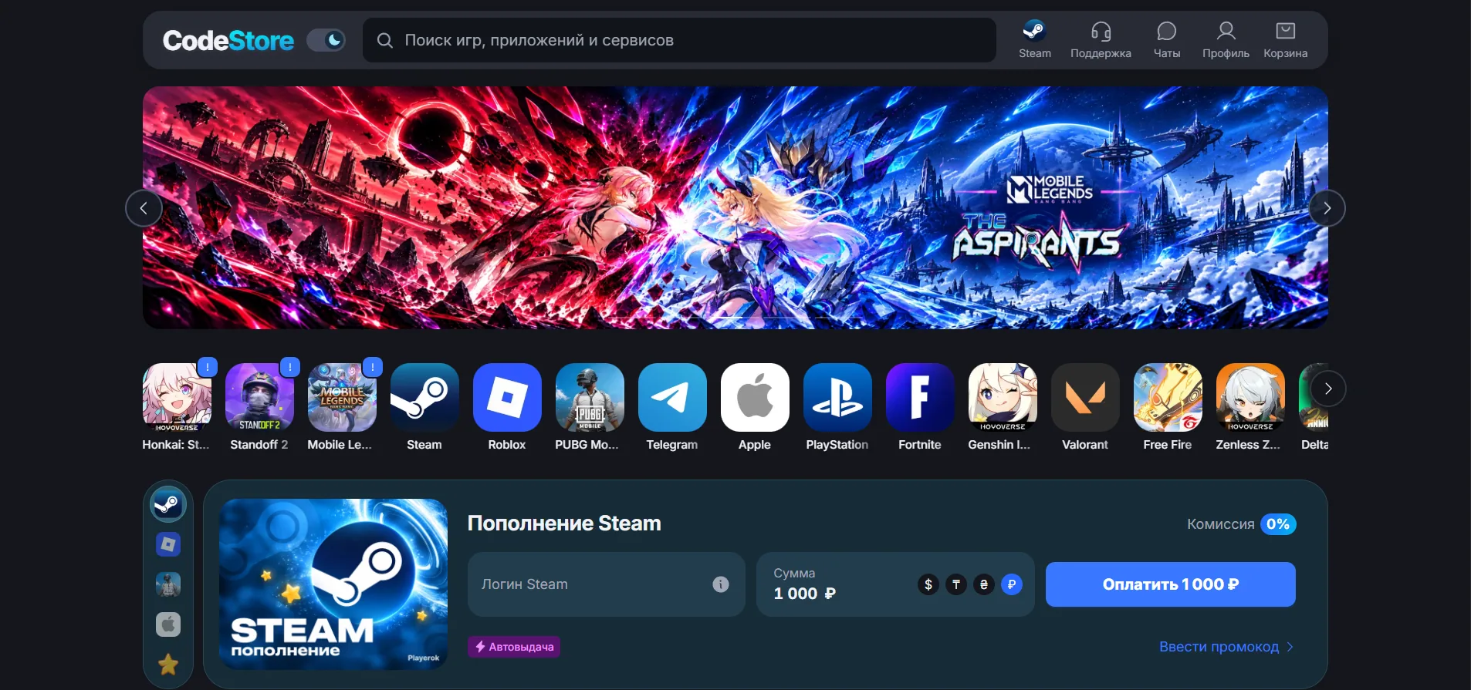
Task: Open Корзина cart icon
Action: (x=1285, y=40)
